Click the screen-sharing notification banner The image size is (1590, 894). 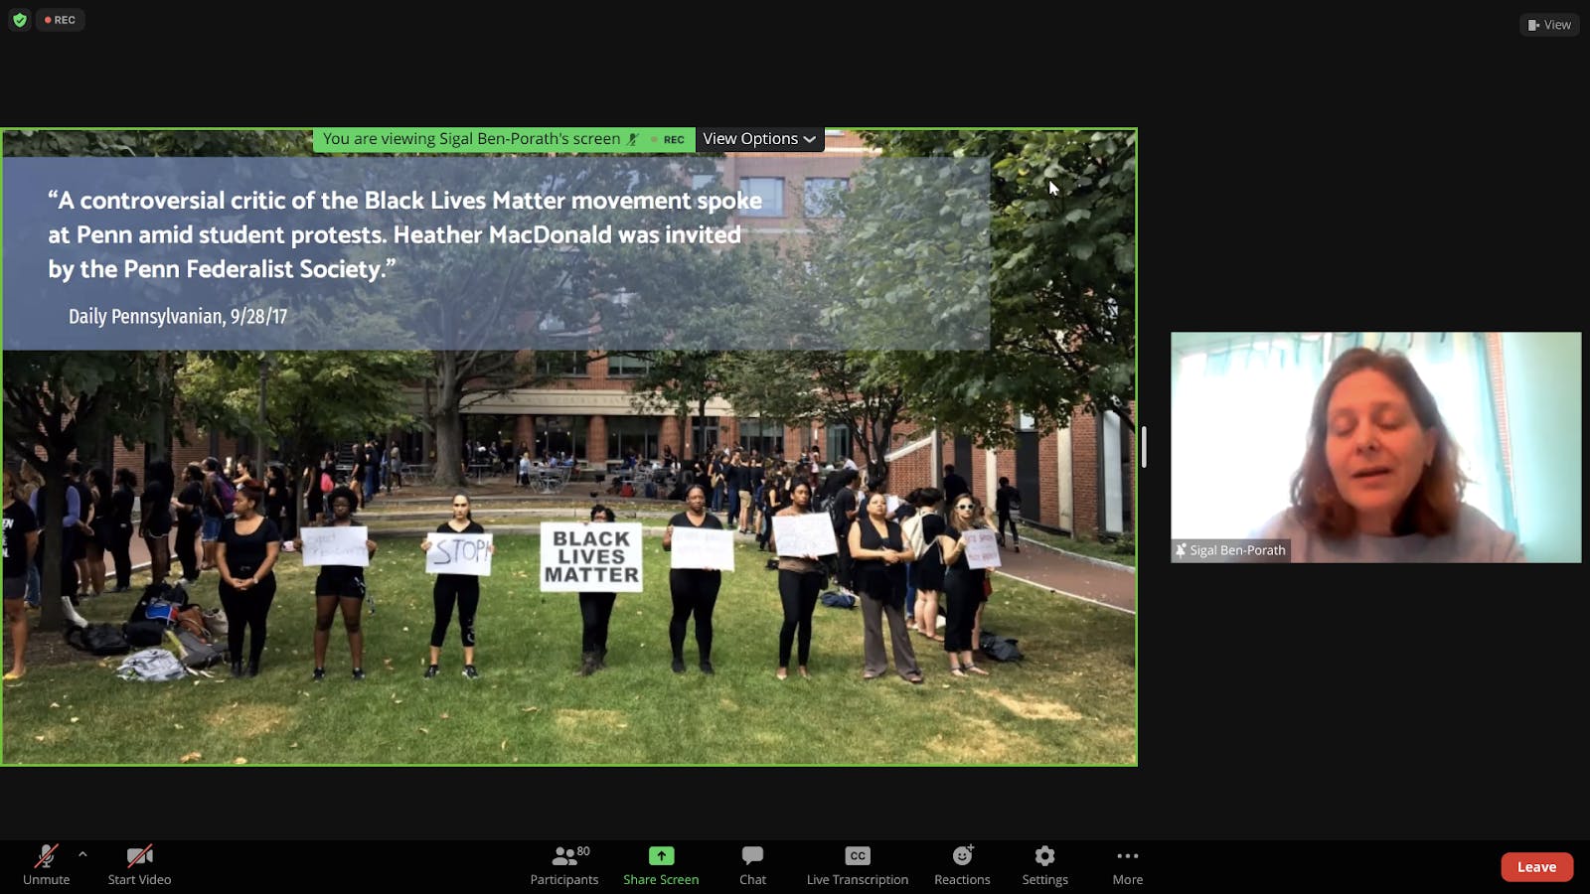tap(472, 139)
